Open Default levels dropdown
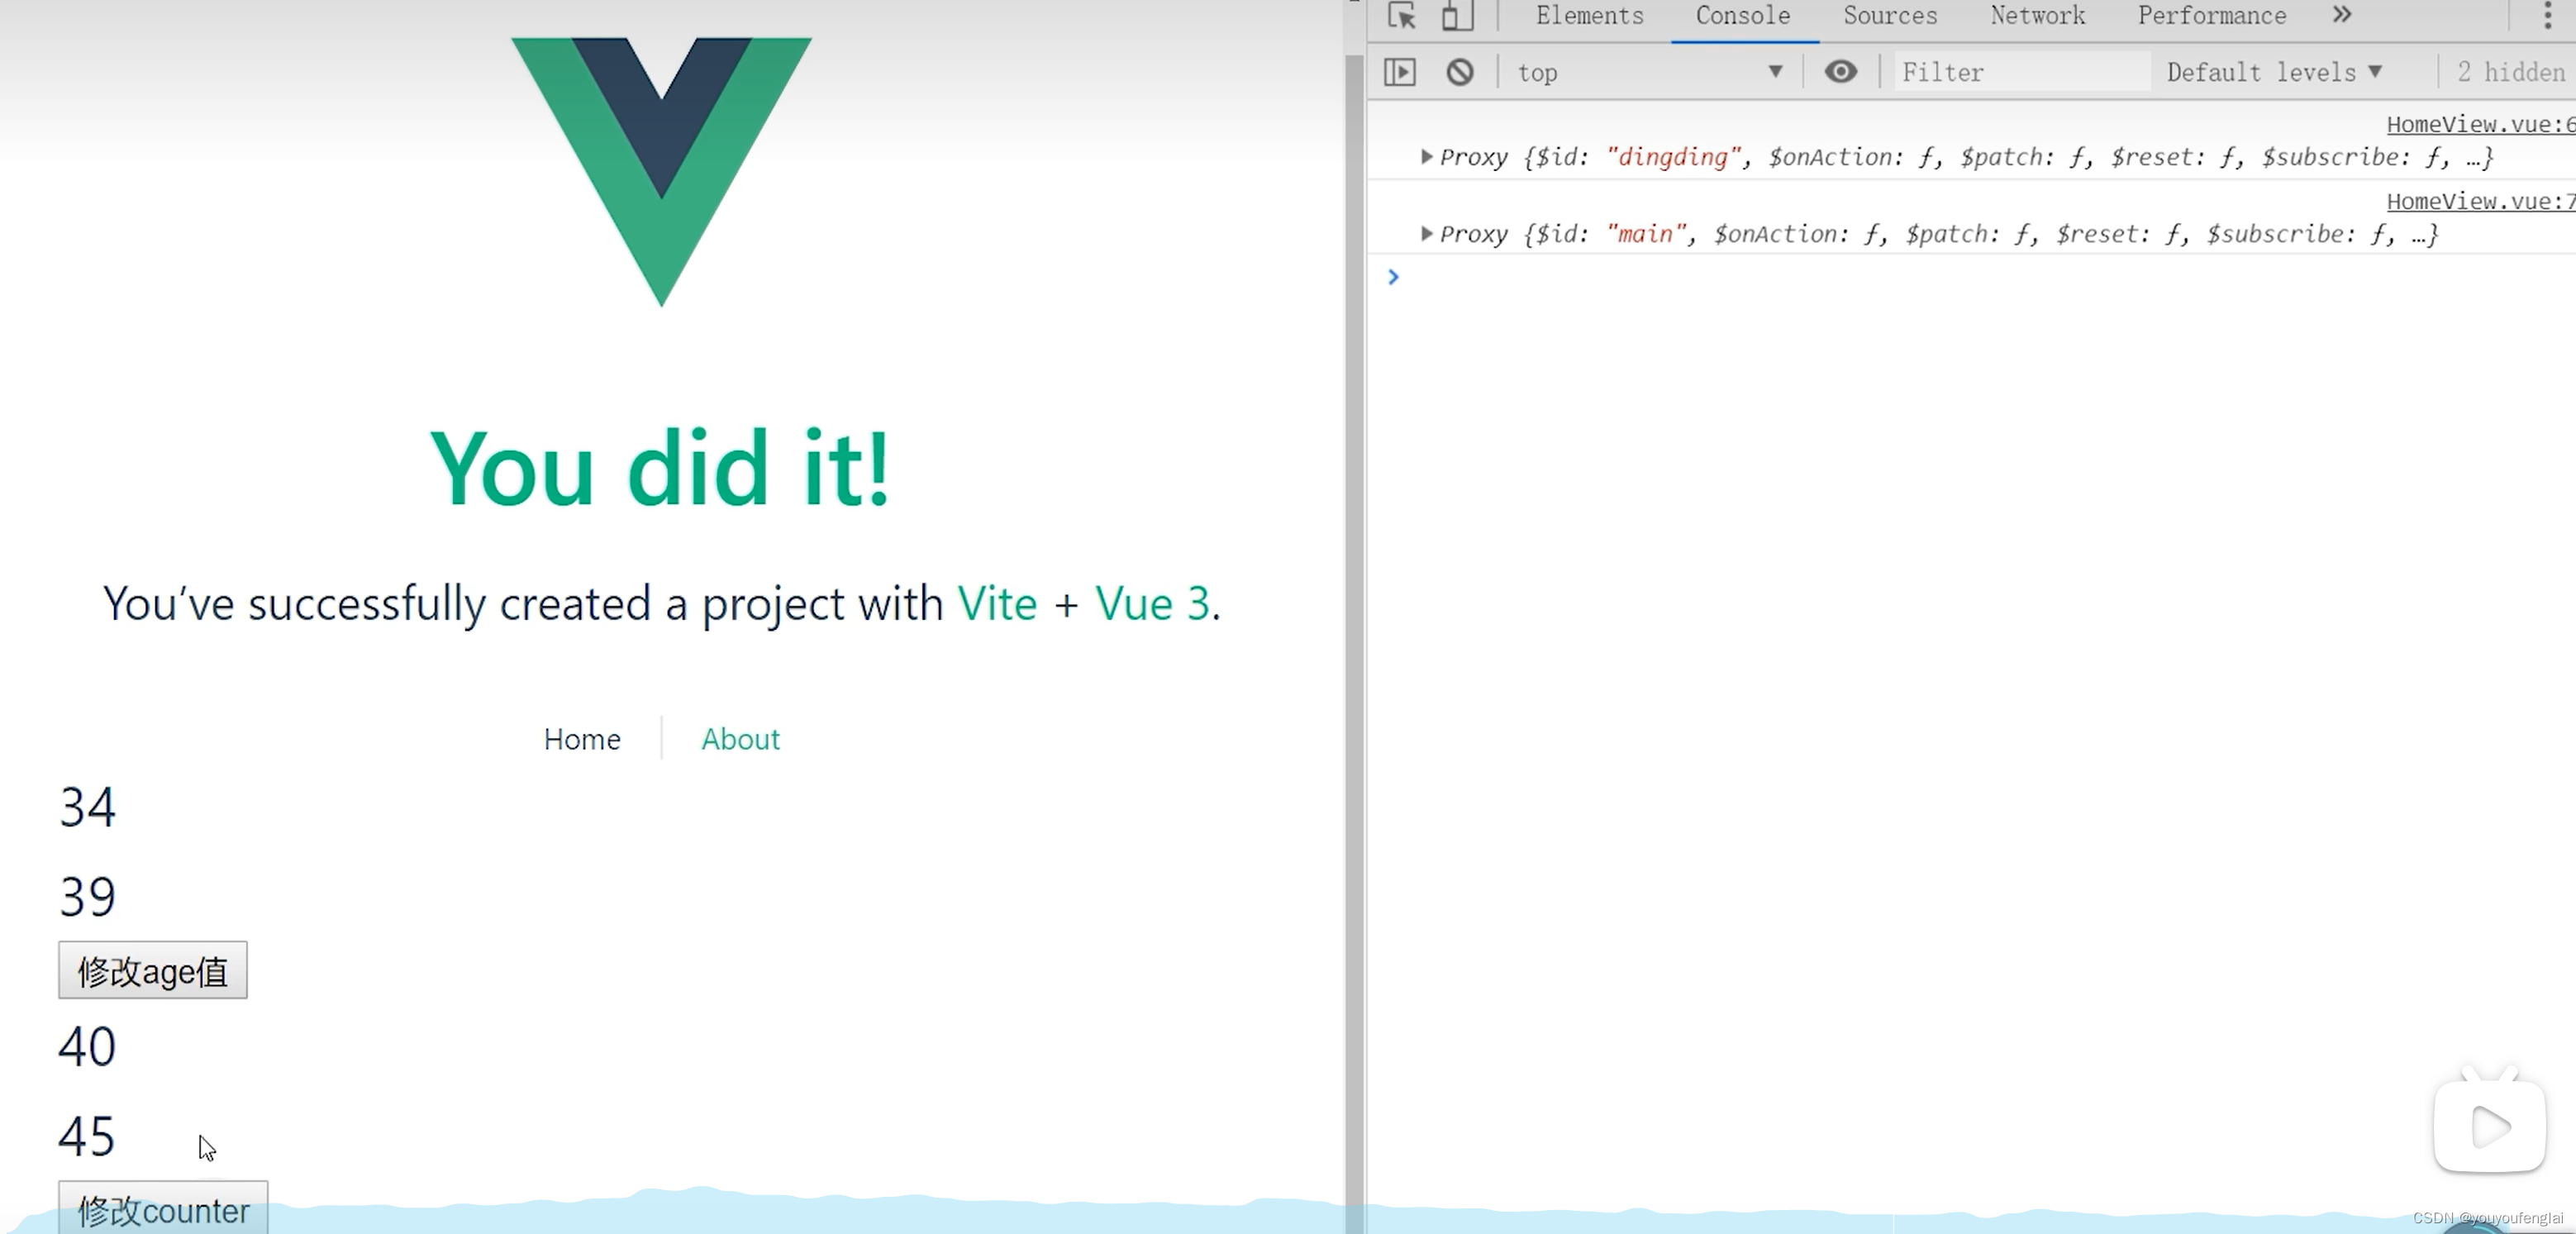 click(2274, 72)
